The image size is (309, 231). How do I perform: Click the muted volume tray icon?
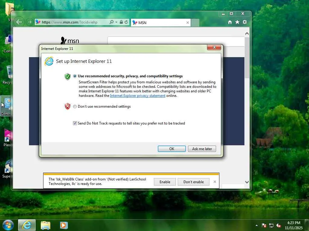coord(279,225)
